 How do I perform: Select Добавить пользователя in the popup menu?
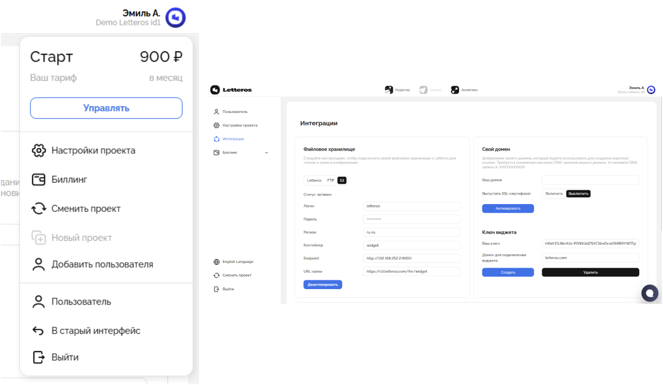(102, 264)
